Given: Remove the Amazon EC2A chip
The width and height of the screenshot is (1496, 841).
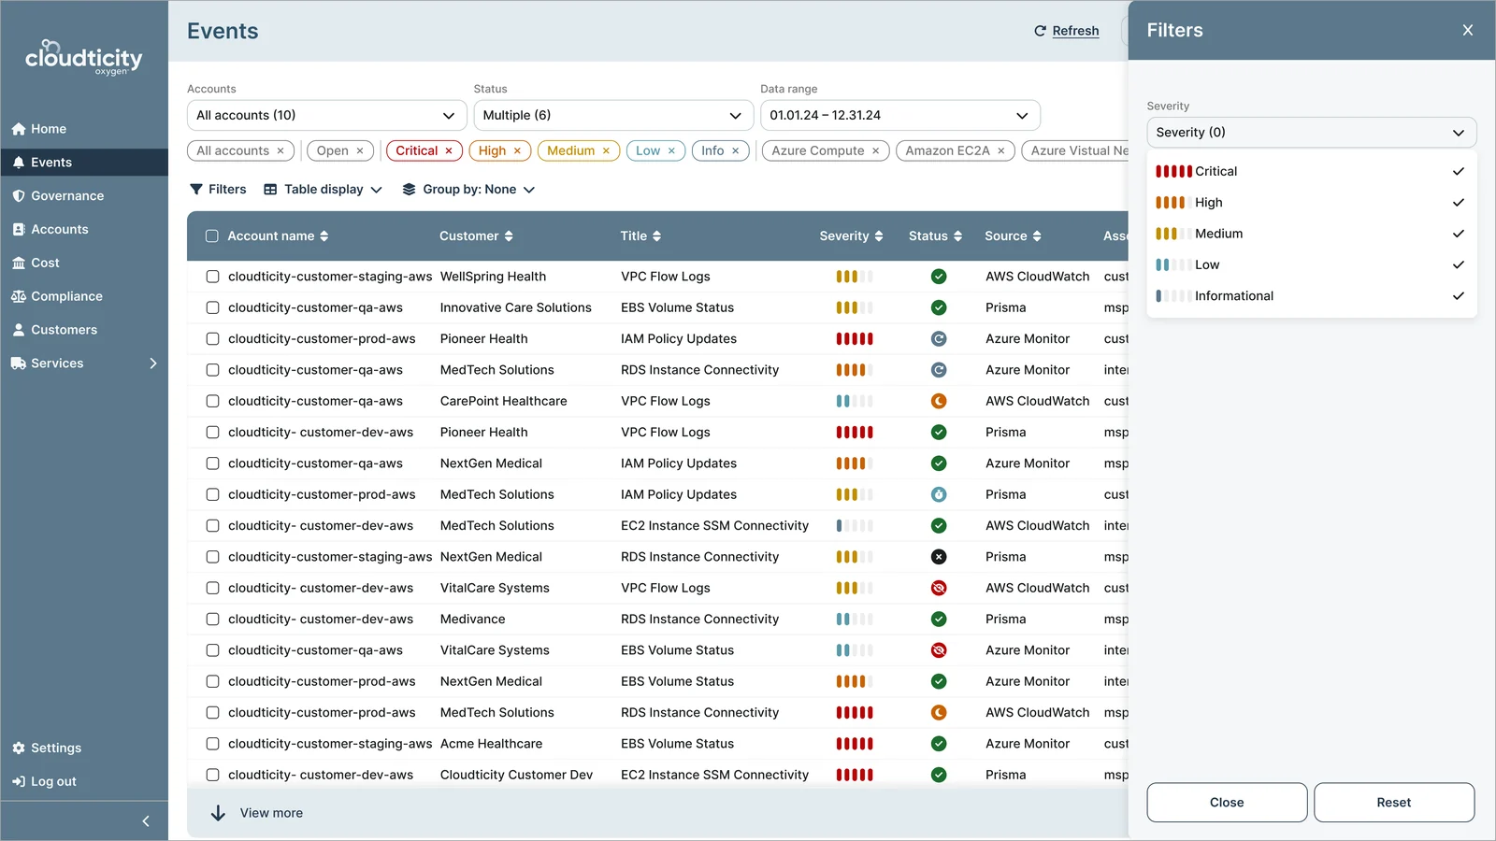Looking at the screenshot, I should pyautogui.click(x=1000, y=150).
